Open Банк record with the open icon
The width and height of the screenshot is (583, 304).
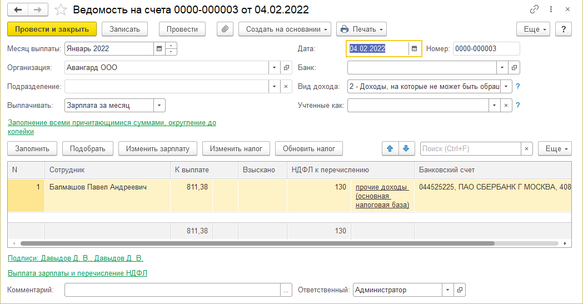(514, 68)
